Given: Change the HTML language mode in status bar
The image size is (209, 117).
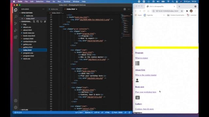Looking at the screenshot, I should [107, 112].
